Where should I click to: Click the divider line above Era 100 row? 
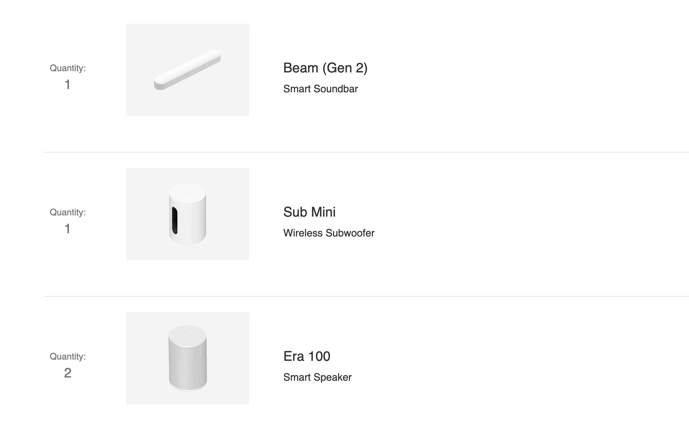pyautogui.click(x=366, y=296)
